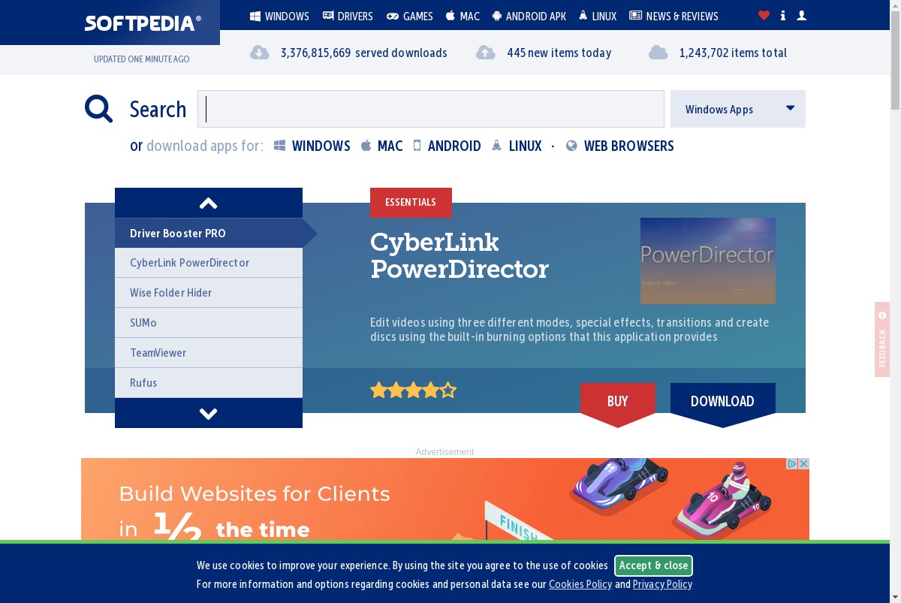The image size is (901, 603).
Task: Focus the Search text input field
Action: pos(431,109)
